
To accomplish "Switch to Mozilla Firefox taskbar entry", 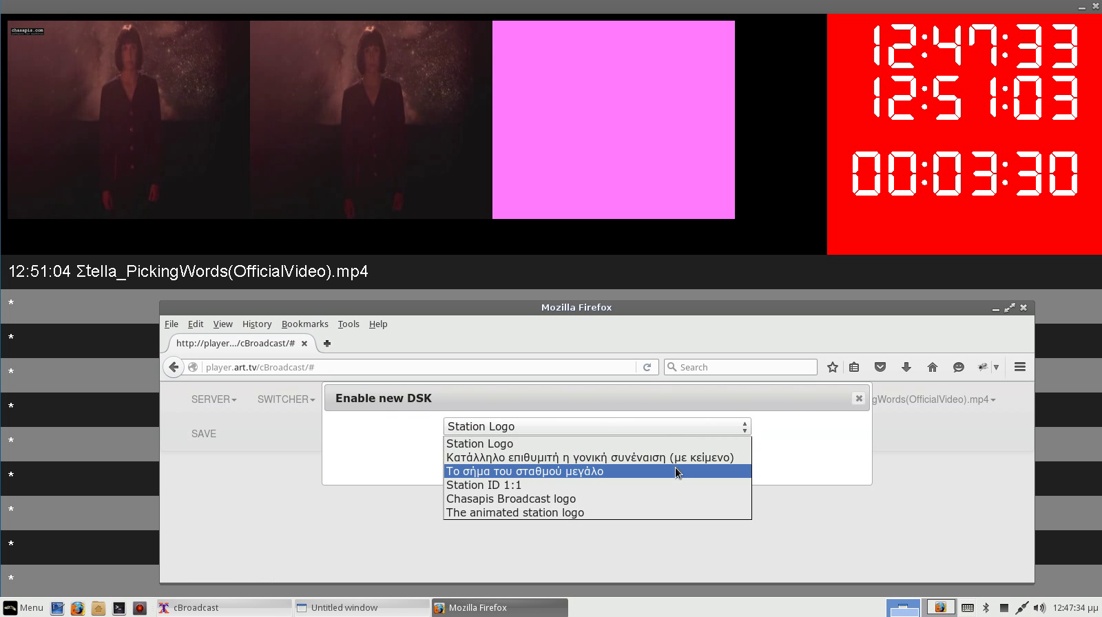I will tap(499, 607).
